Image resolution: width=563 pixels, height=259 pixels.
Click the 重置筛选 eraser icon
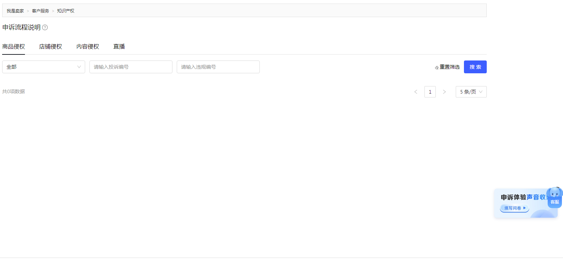tap(437, 68)
